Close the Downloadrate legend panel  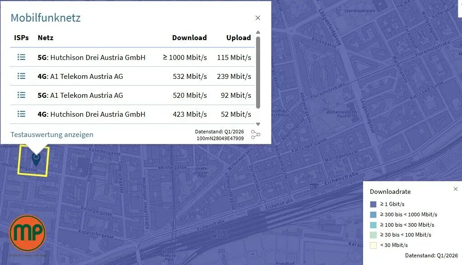coord(456,189)
